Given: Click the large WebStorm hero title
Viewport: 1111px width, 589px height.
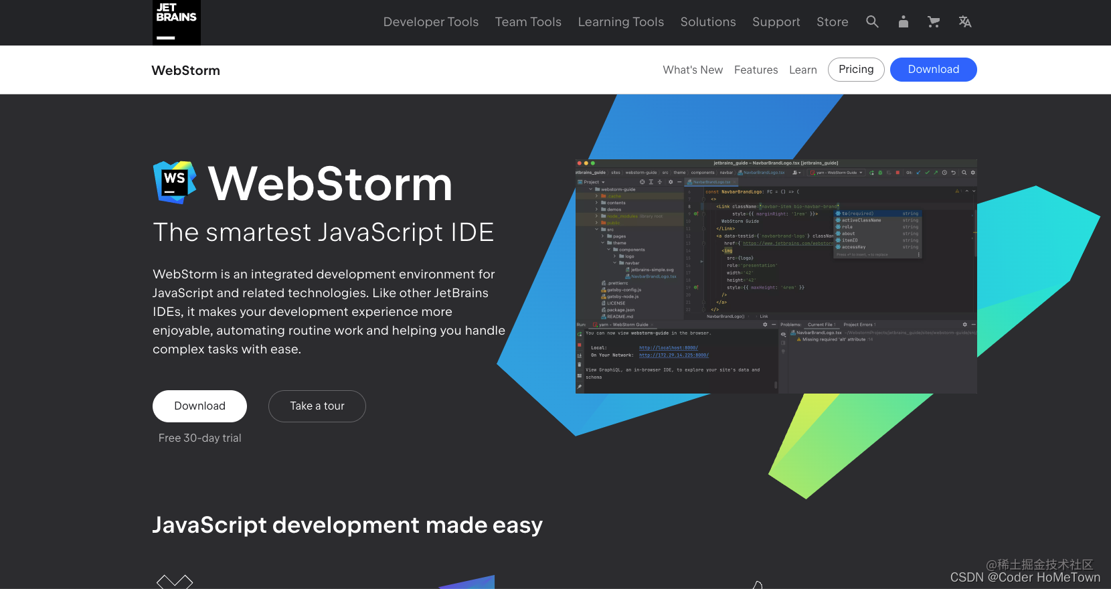Looking at the screenshot, I should coord(331,183).
